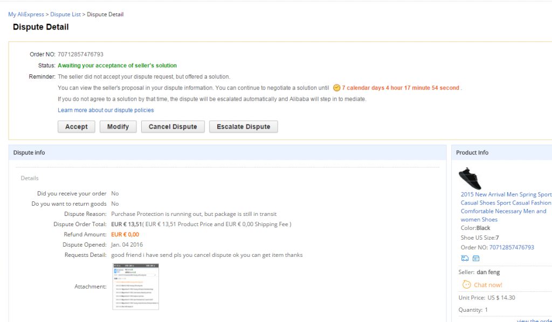The height and width of the screenshot is (322, 552).
Task: Click the refund amount EUR € 0,00
Action: (125, 234)
